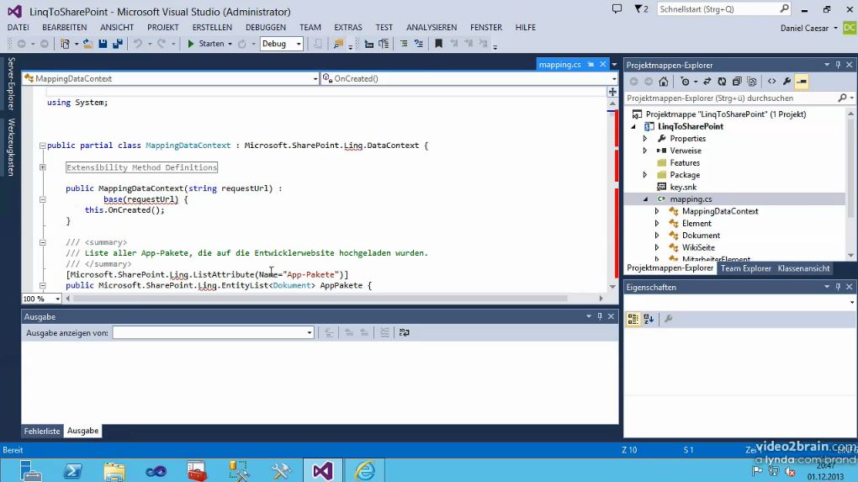Screen dimensions: 858x482
Task: Select the WikiSeite tree item
Action: [x=698, y=248]
